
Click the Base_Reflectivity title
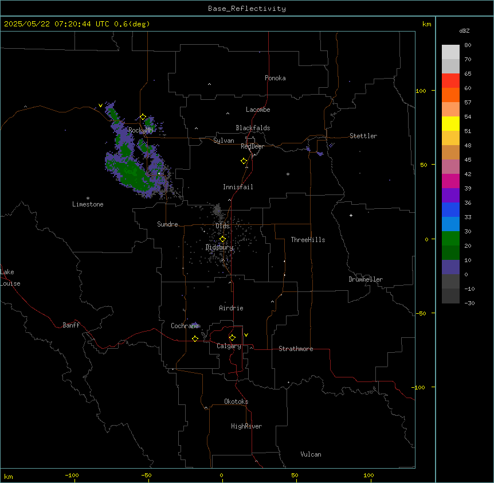pos(247,9)
